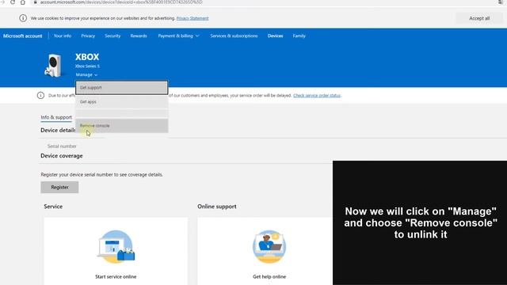Open the Privacy nav item
Image resolution: width=507 pixels, height=285 pixels.
pos(88,36)
